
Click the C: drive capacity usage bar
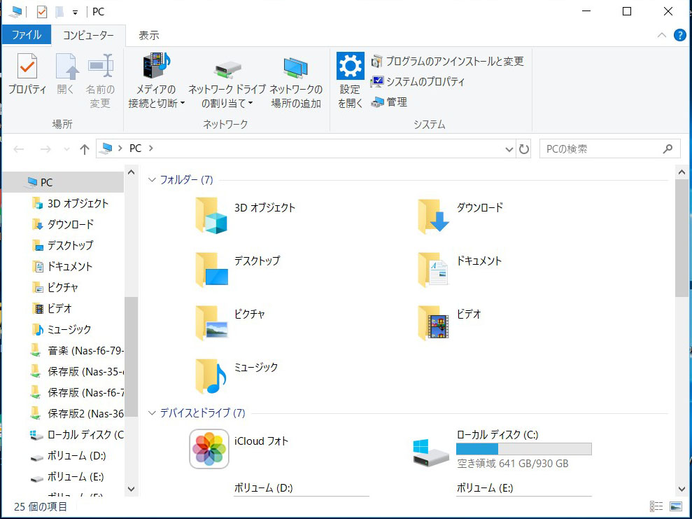point(524,449)
